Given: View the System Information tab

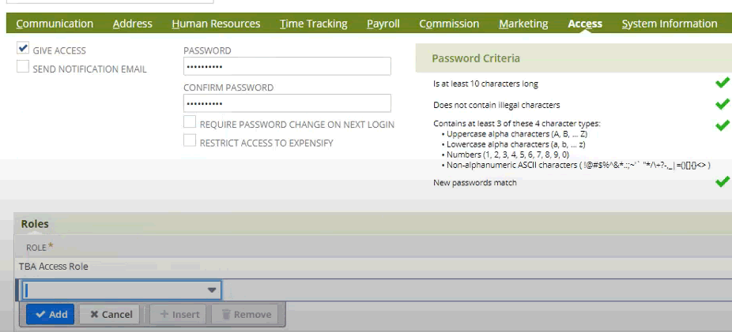Looking at the screenshot, I should click(669, 24).
